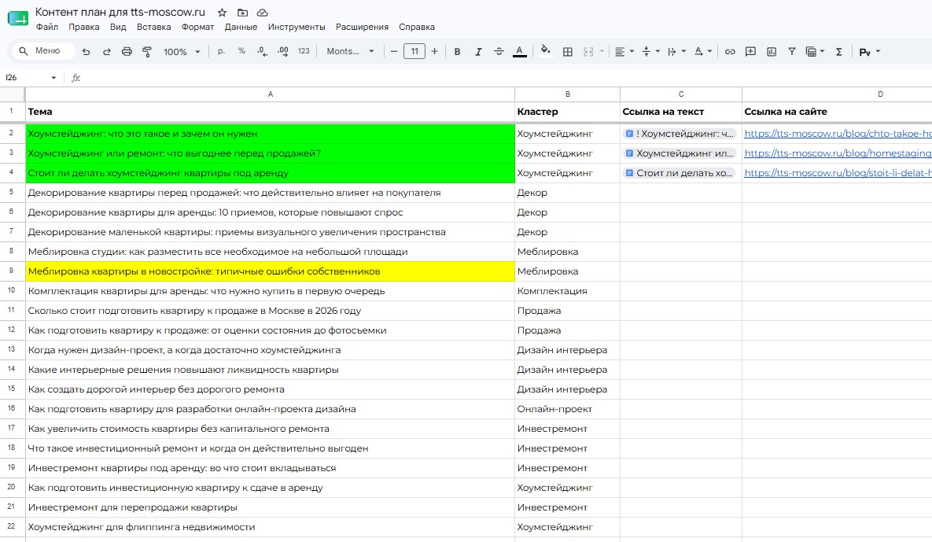The height and width of the screenshot is (542, 932).
Task: Increase decimal places
Action: (283, 52)
